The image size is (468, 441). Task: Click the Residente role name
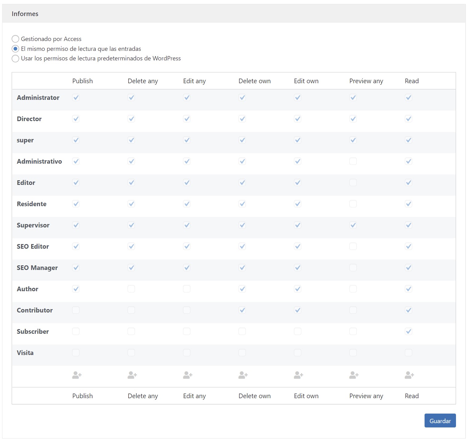coord(32,204)
